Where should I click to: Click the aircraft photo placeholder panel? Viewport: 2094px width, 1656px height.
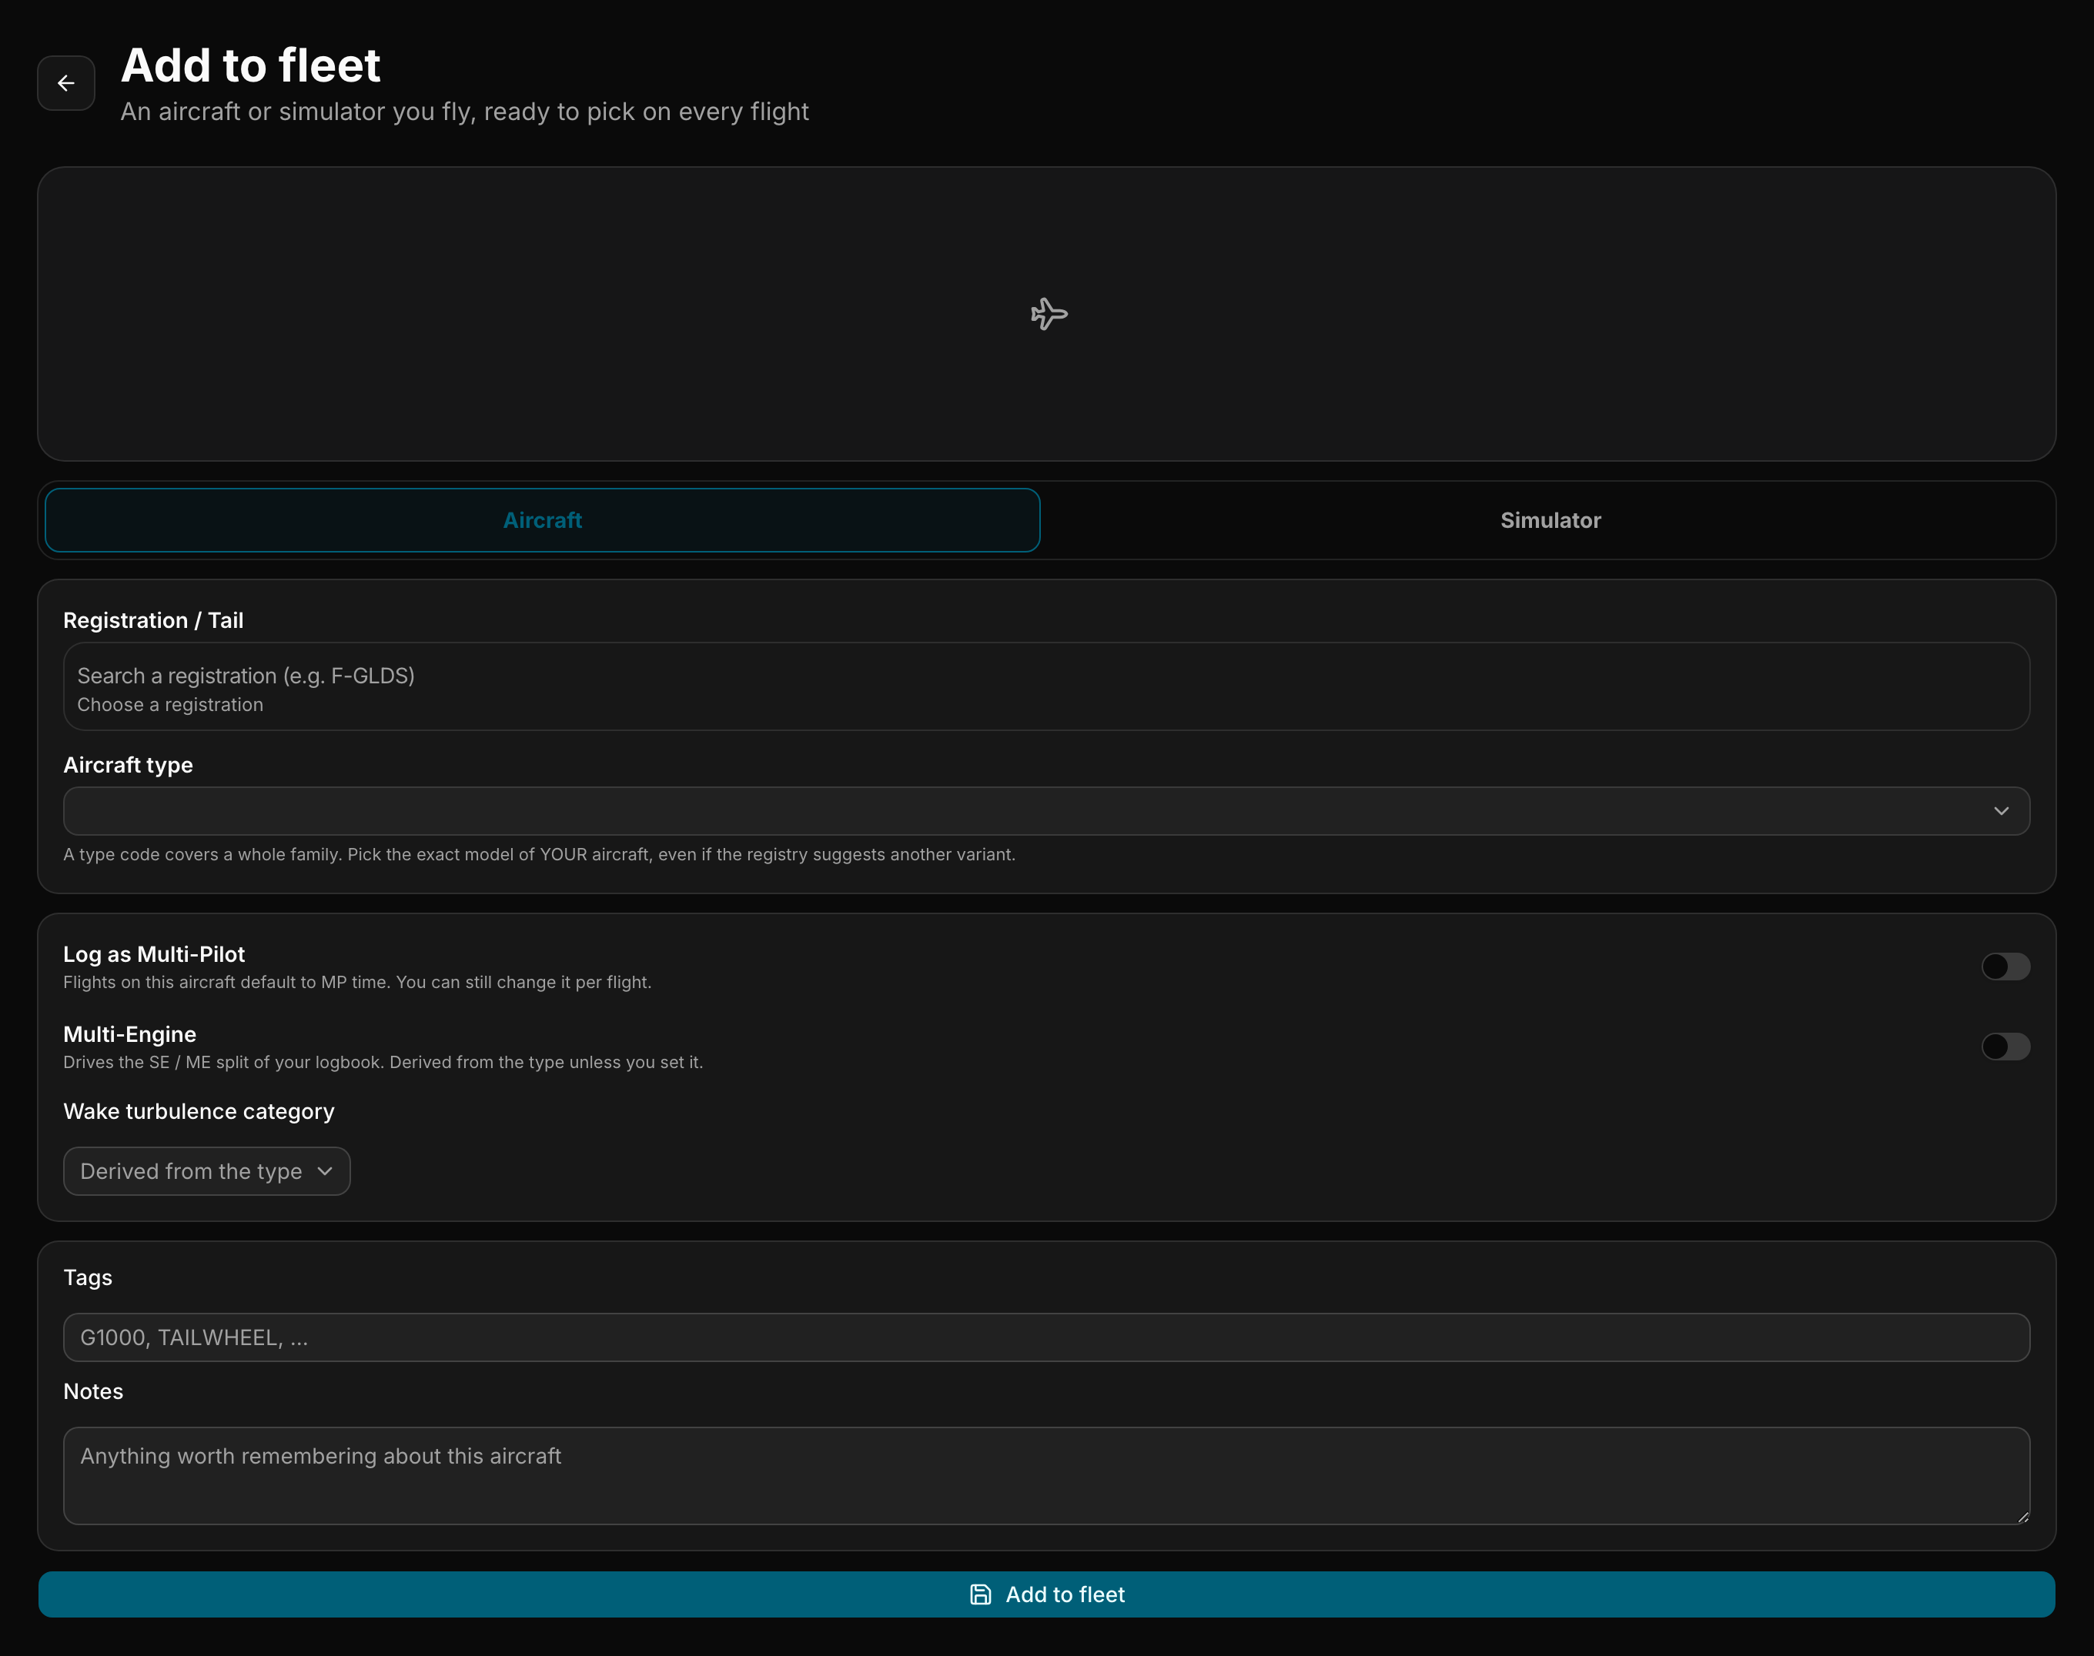click(x=1046, y=314)
